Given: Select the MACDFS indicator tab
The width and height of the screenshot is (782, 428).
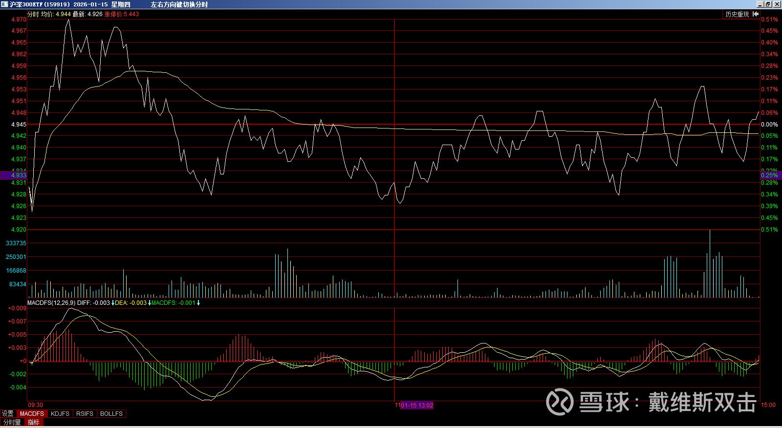Looking at the screenshot, I should point(32,414).
